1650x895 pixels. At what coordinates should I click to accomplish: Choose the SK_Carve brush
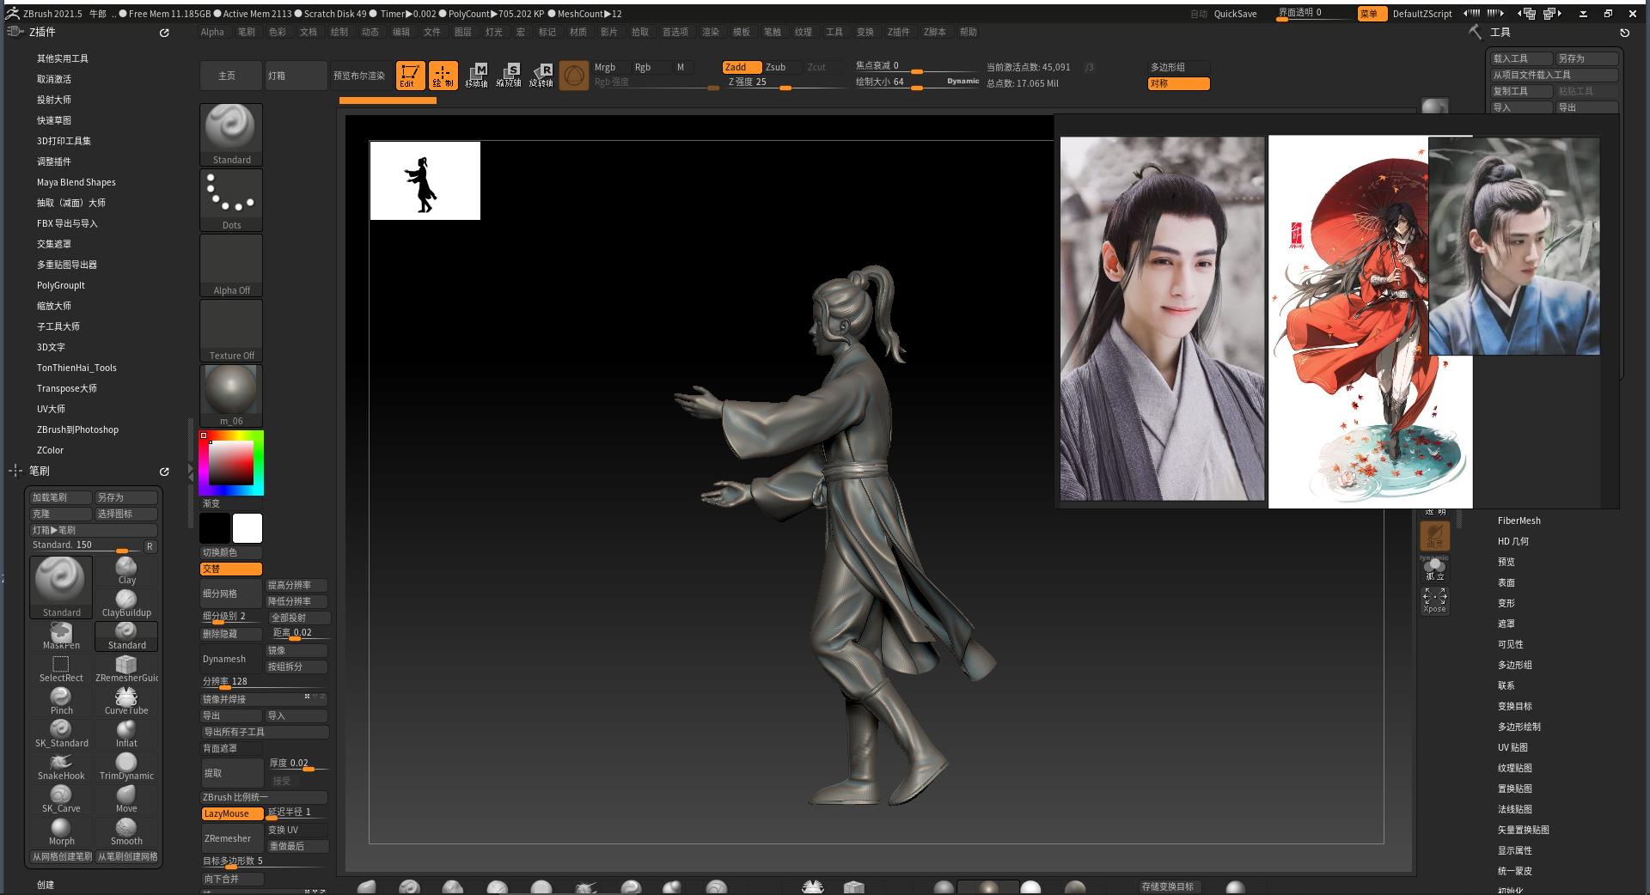(61, 799)
